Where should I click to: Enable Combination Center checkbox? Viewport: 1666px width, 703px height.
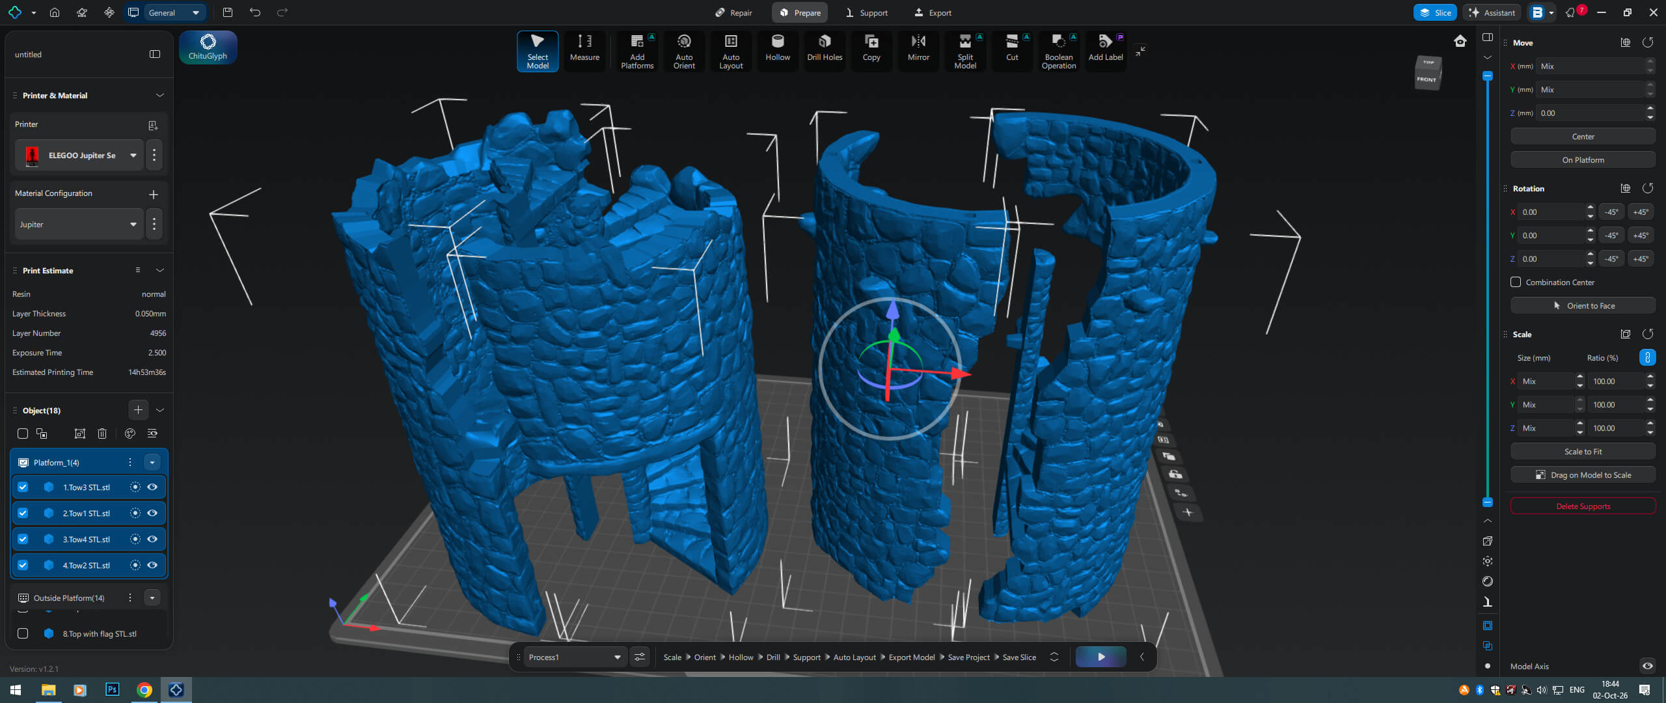tap(1516, 282)
